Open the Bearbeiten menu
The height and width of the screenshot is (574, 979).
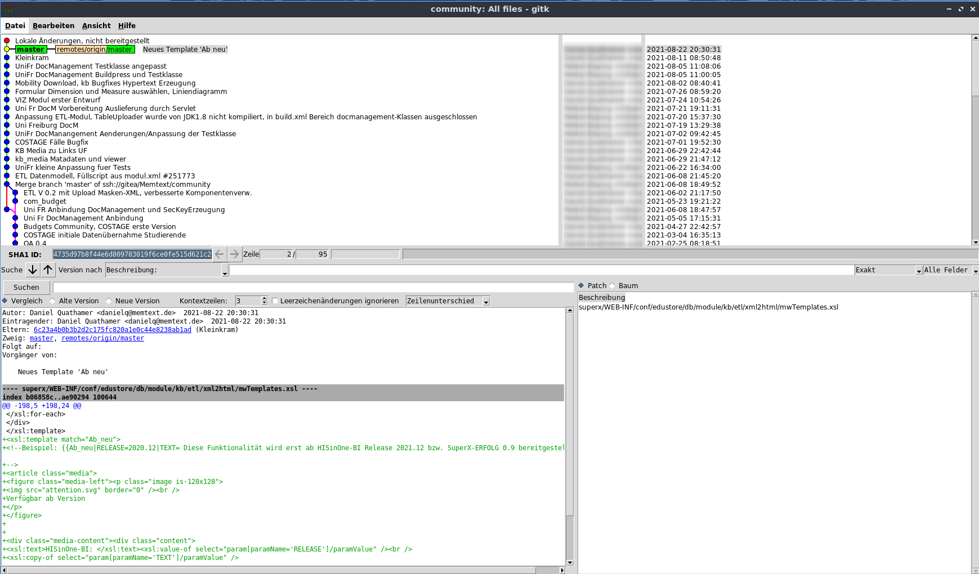coord(53,26)
